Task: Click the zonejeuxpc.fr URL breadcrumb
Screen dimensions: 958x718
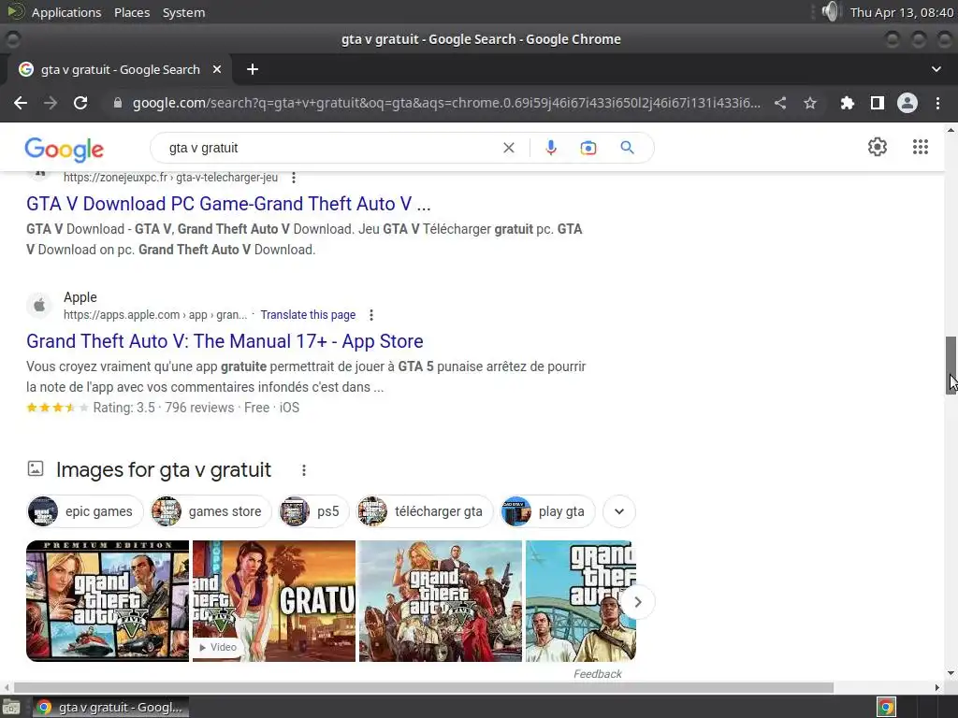Action: [170, 178]
